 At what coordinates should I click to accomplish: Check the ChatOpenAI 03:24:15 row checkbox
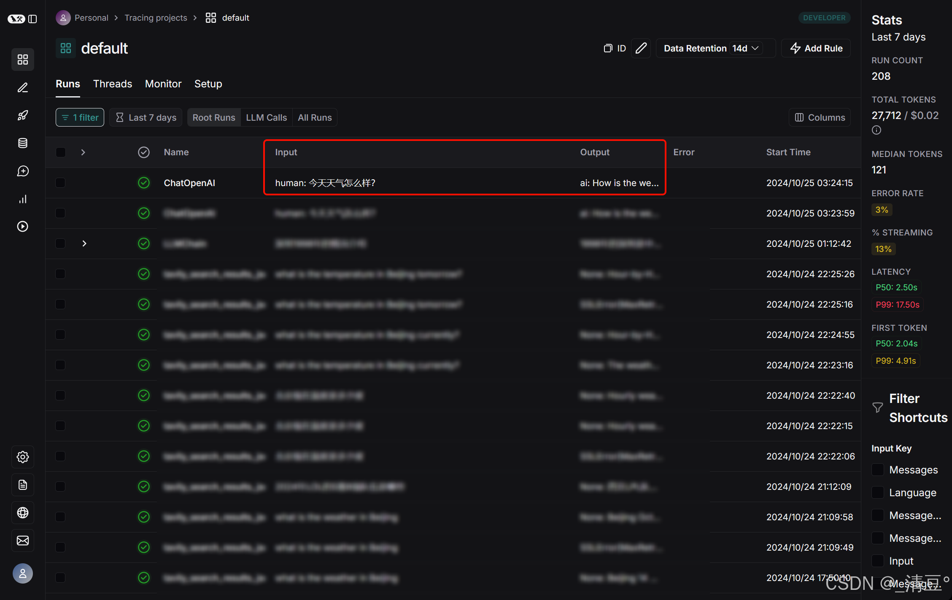pos(61,183)
